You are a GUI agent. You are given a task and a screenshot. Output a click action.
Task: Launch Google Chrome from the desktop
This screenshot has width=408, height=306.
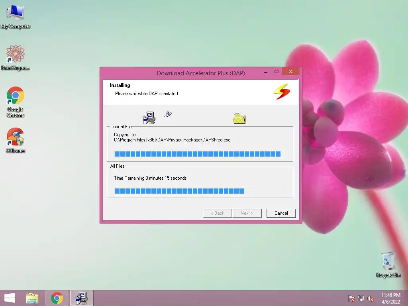pos(16,102)
